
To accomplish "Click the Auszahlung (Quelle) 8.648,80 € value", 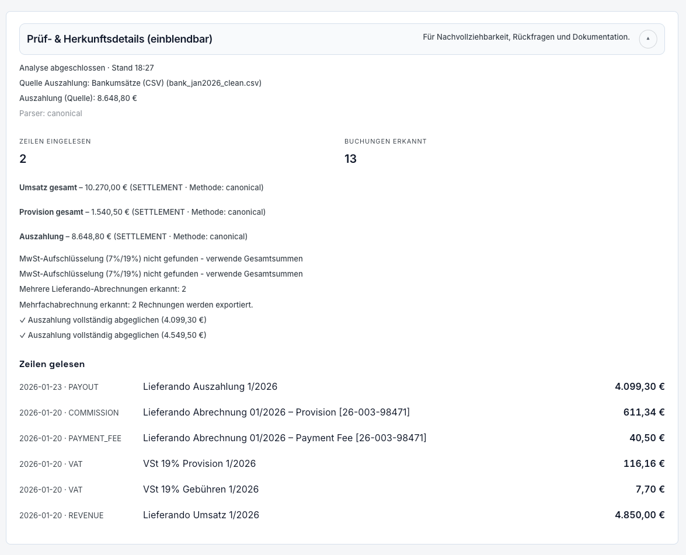I will [78, 98].
